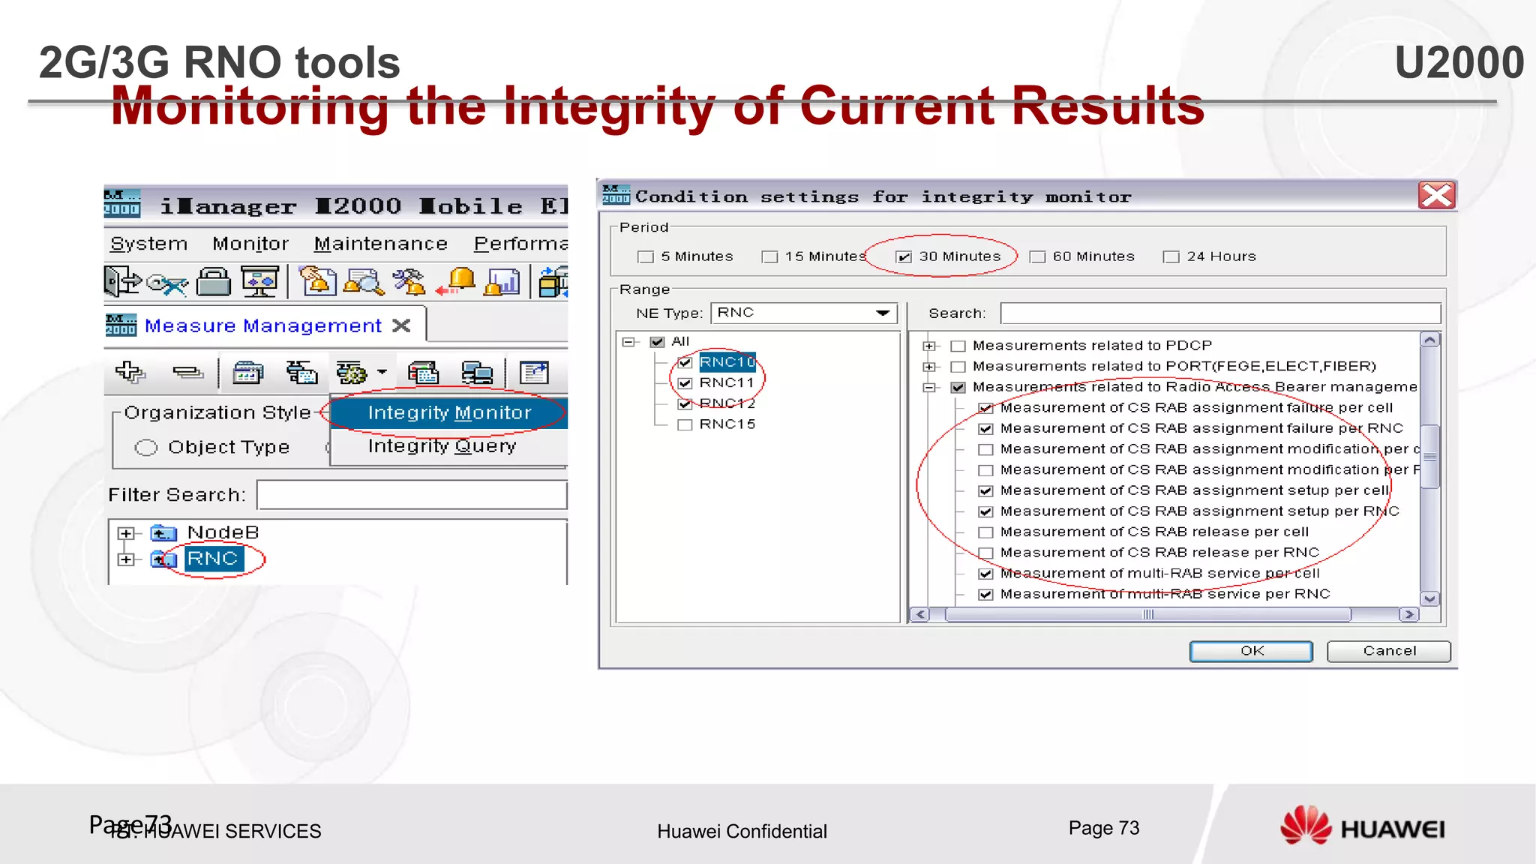
Task: Expand the NodeB tree node
Action: (126, 534)
